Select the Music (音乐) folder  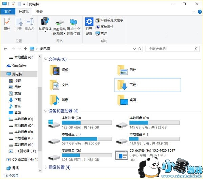click(x=59, y=100)
